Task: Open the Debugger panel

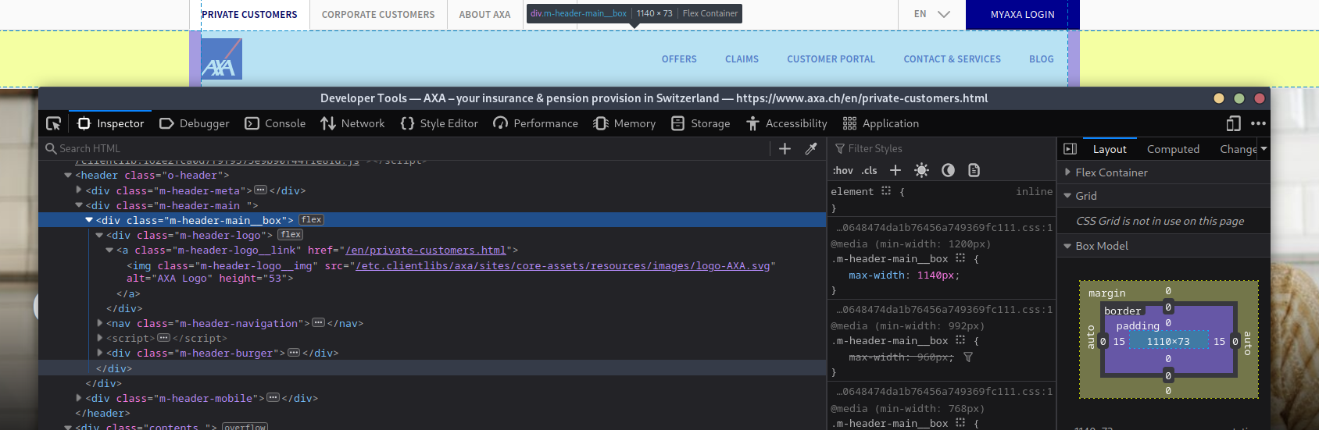Action: [195, 123]
